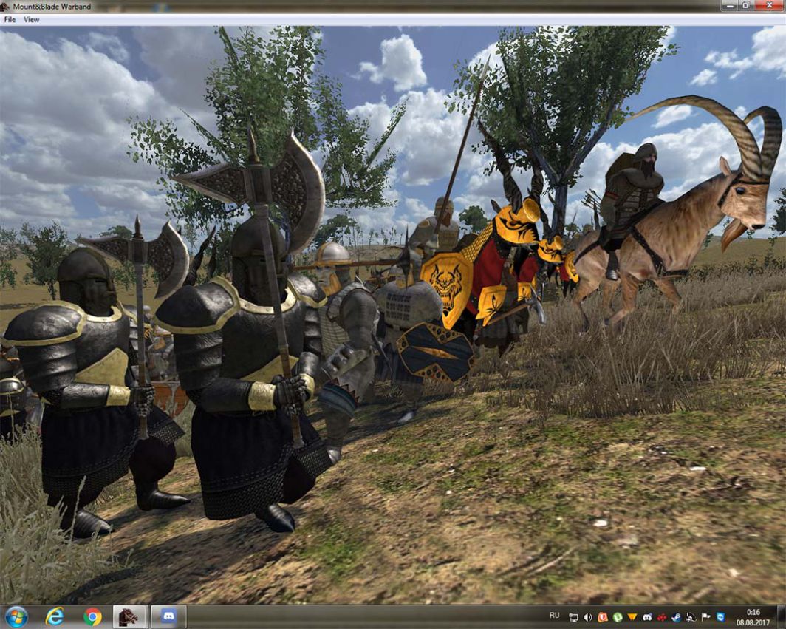This screenshot has width=786, height=629.
Task: Open the File menu
Action: (x=10, y=20)
